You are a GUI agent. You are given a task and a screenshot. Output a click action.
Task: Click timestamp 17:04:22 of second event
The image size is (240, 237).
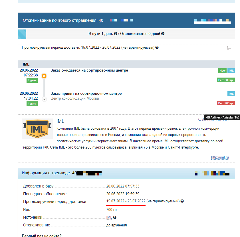coord(31,98)
